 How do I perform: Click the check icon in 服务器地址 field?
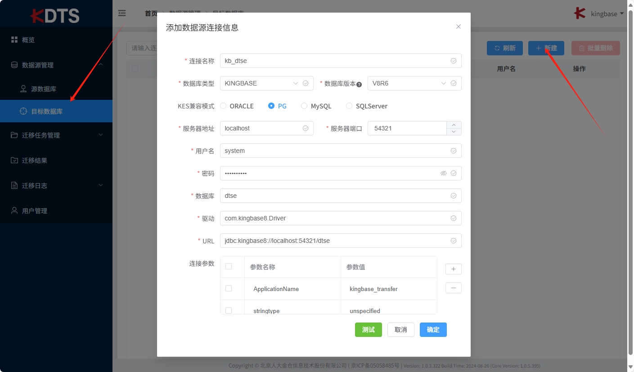(x=306, y=128)
